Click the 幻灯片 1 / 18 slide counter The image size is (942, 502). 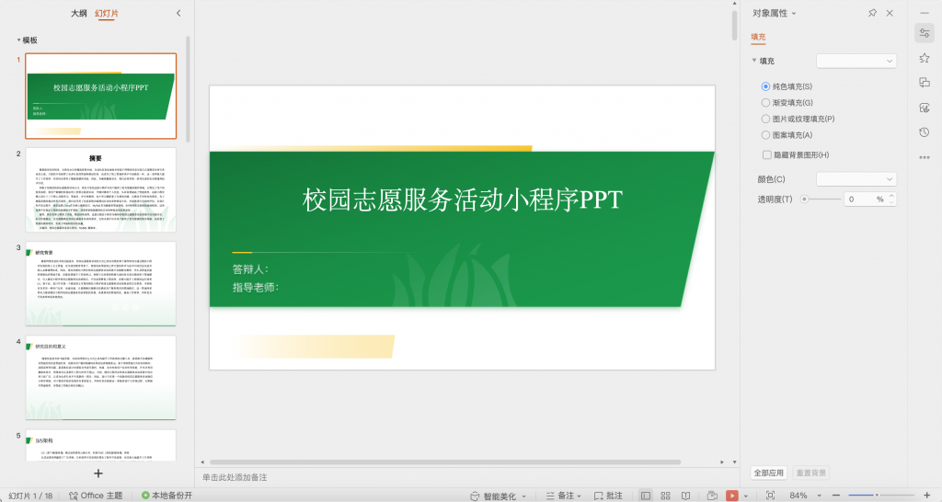pos(30,496)
